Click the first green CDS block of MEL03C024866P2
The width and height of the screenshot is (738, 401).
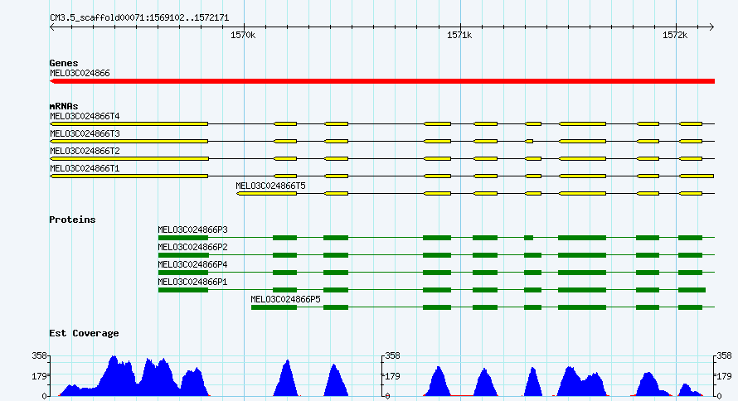tap(183, 255)
